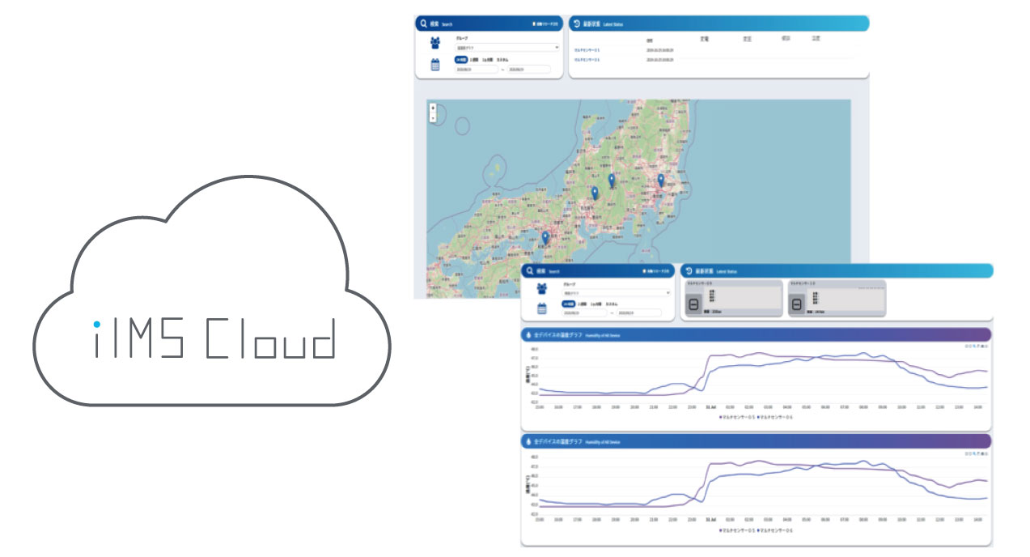The width and height of the screenshot is (1030, 557).
Task: Click the second sensor status card
Action: coord(837,299)
